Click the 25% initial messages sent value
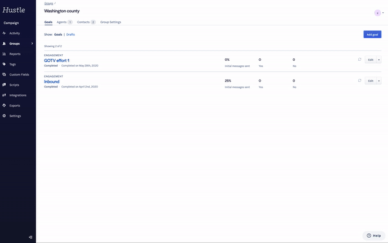 (228, 81)
